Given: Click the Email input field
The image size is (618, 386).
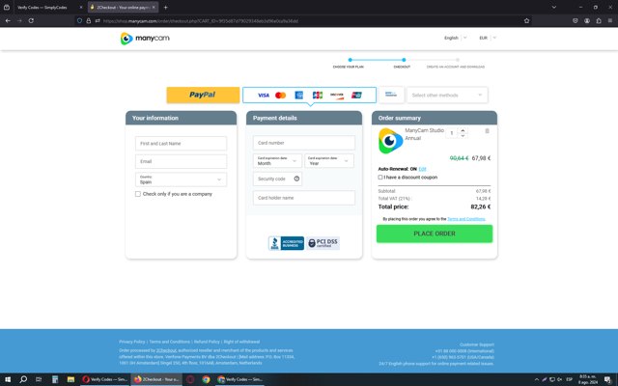Looking at the screenshot, I should [x=181, y=161].
